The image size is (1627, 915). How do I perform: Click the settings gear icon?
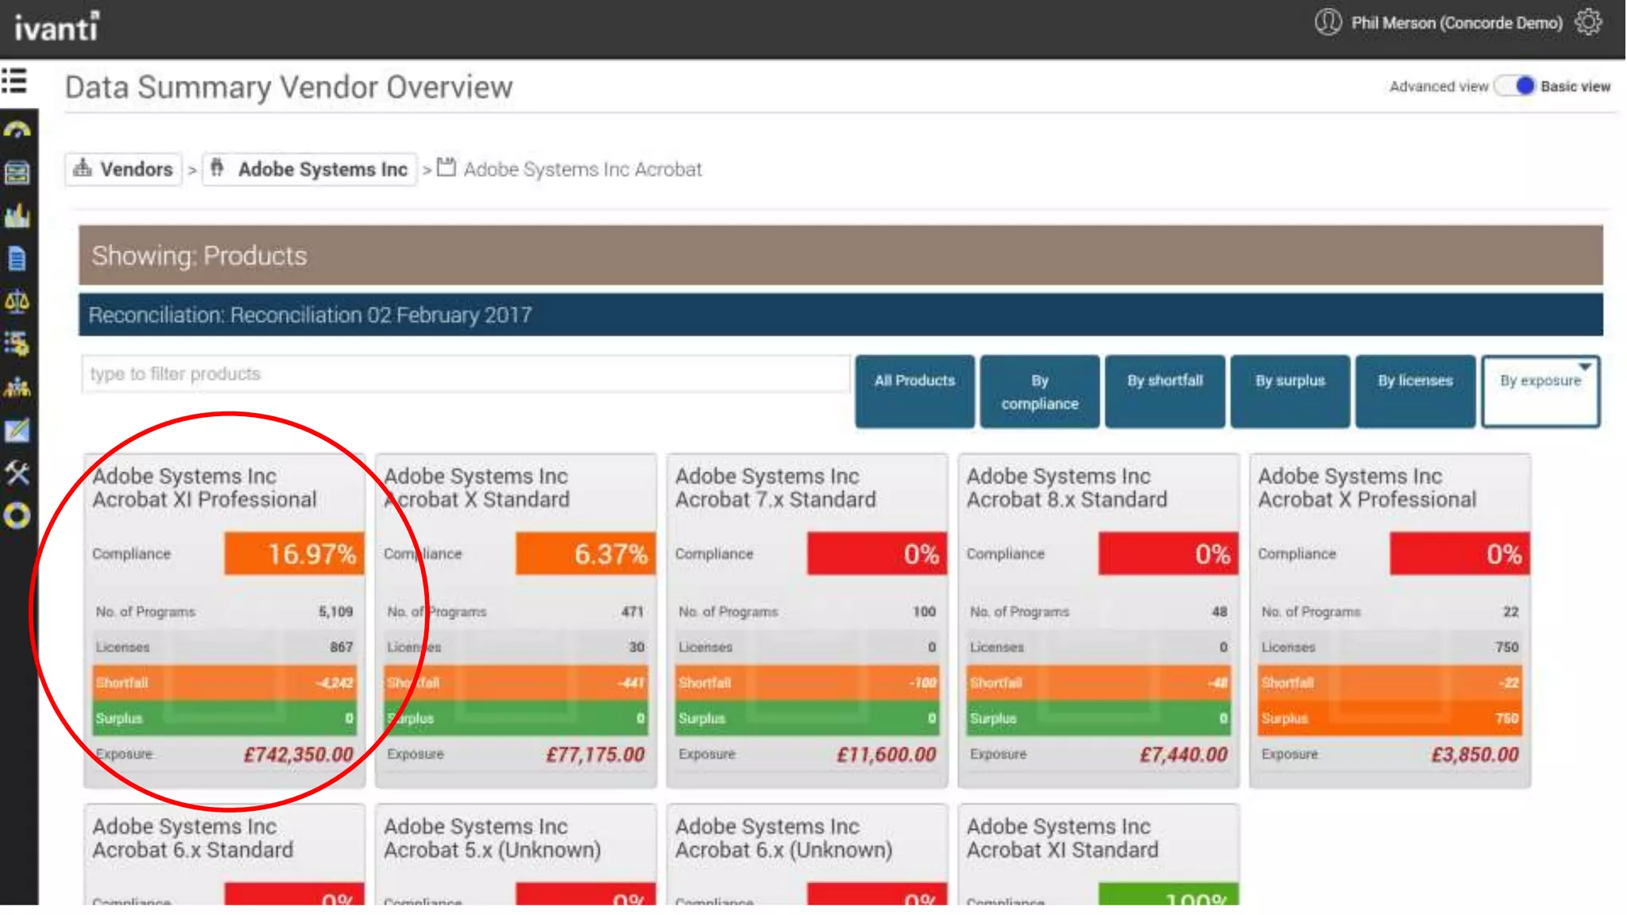[x=1588, y=22]
